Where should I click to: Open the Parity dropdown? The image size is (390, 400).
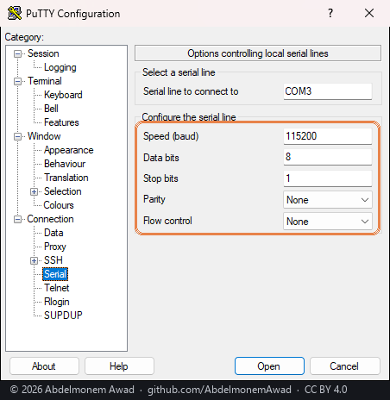click(328, 200)
